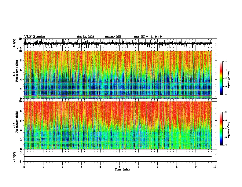Click the ch.3 voltage flat trace
Viewport: 242px width, 187px height.
click(118, 156)
